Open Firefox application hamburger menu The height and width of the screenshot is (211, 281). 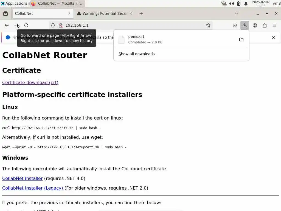click(x=274, y=25)
